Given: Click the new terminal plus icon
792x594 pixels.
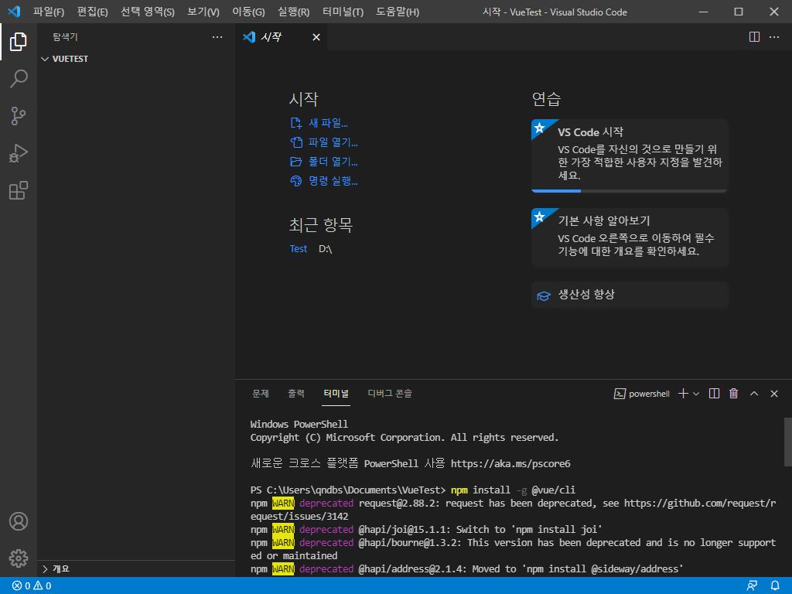Looking at the screenshot, I should tap(683, 394).
